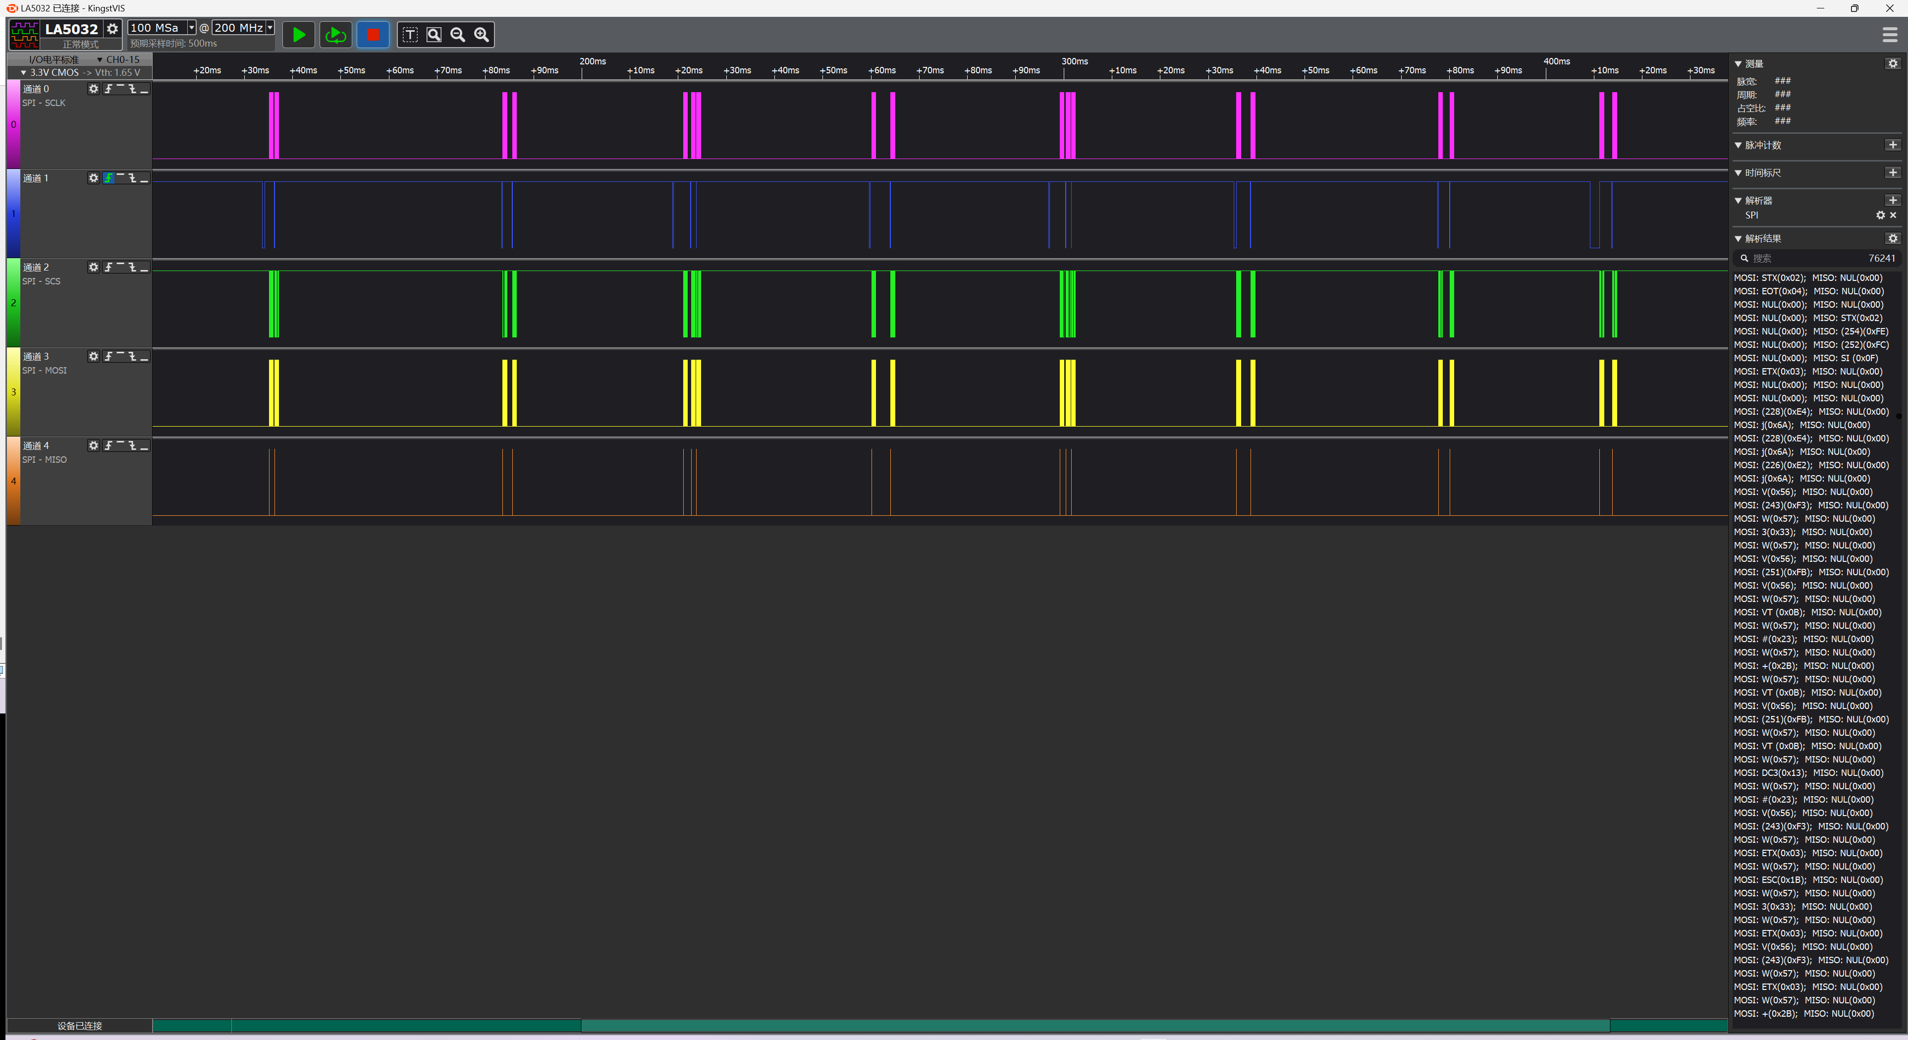Toggle rising edge trigger on channel 4
The width and height of the screenshot is (1908, 1040).
[x=108, y=445]
